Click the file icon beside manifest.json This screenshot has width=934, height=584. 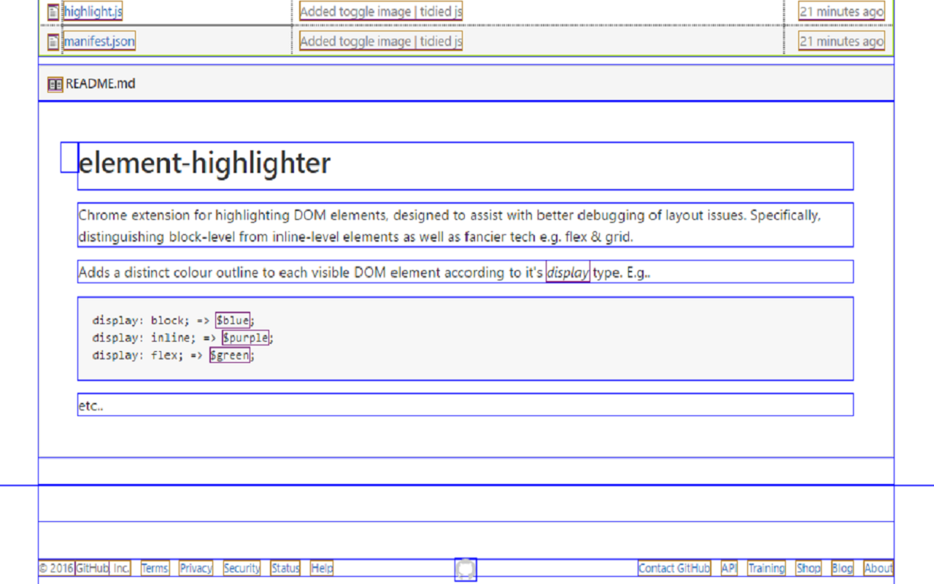[x=53, y=42]
